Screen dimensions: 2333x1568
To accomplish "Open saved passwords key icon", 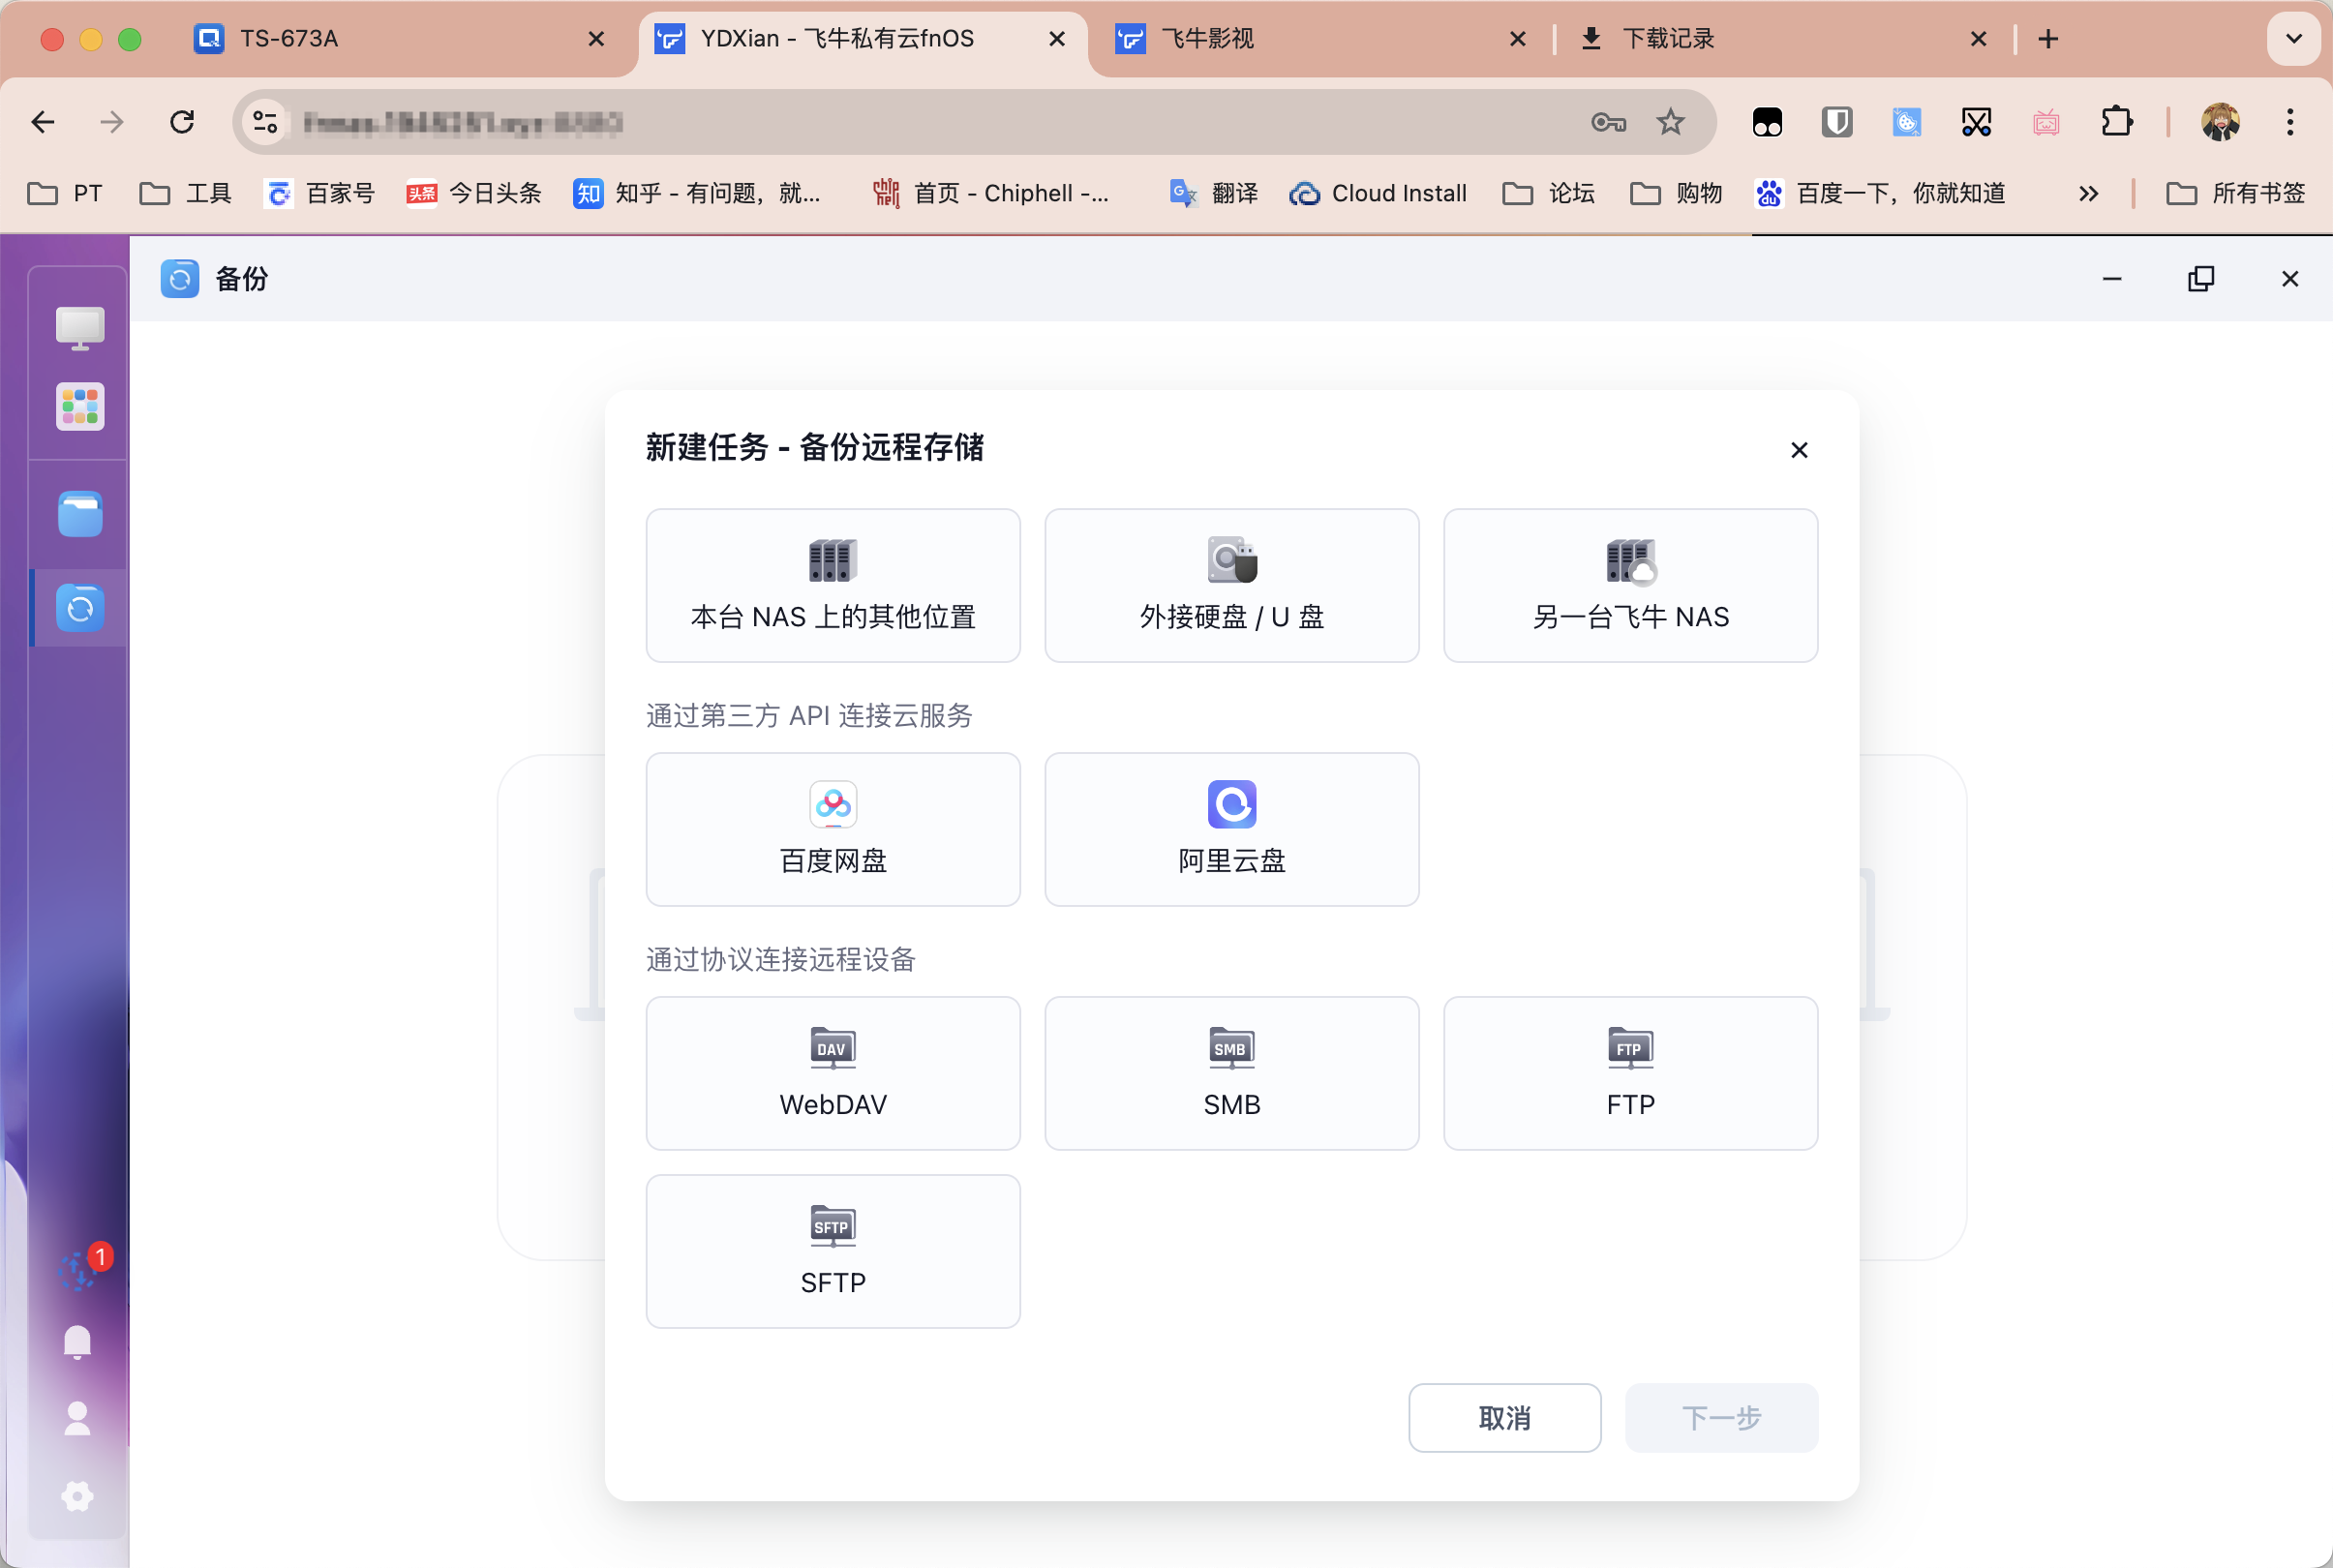I will [1608, 122].
